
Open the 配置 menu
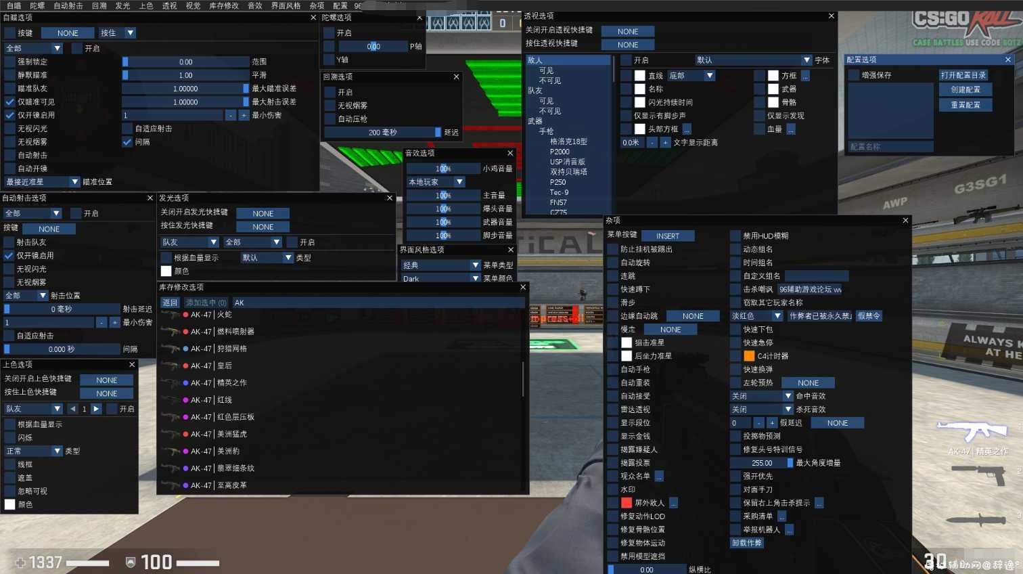(340, 5)
